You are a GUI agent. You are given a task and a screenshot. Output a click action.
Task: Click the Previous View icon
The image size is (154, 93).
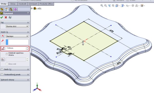coord(109,6)
